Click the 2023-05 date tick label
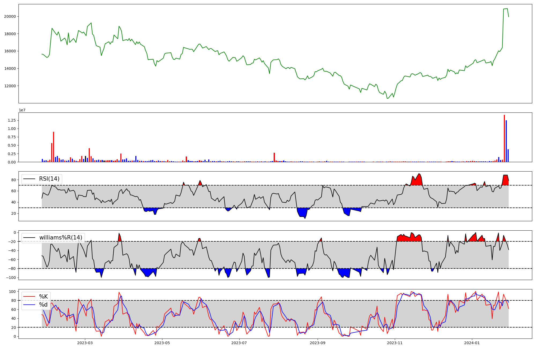The width and height of the screenshot is (536, 349). click(162, 343)
